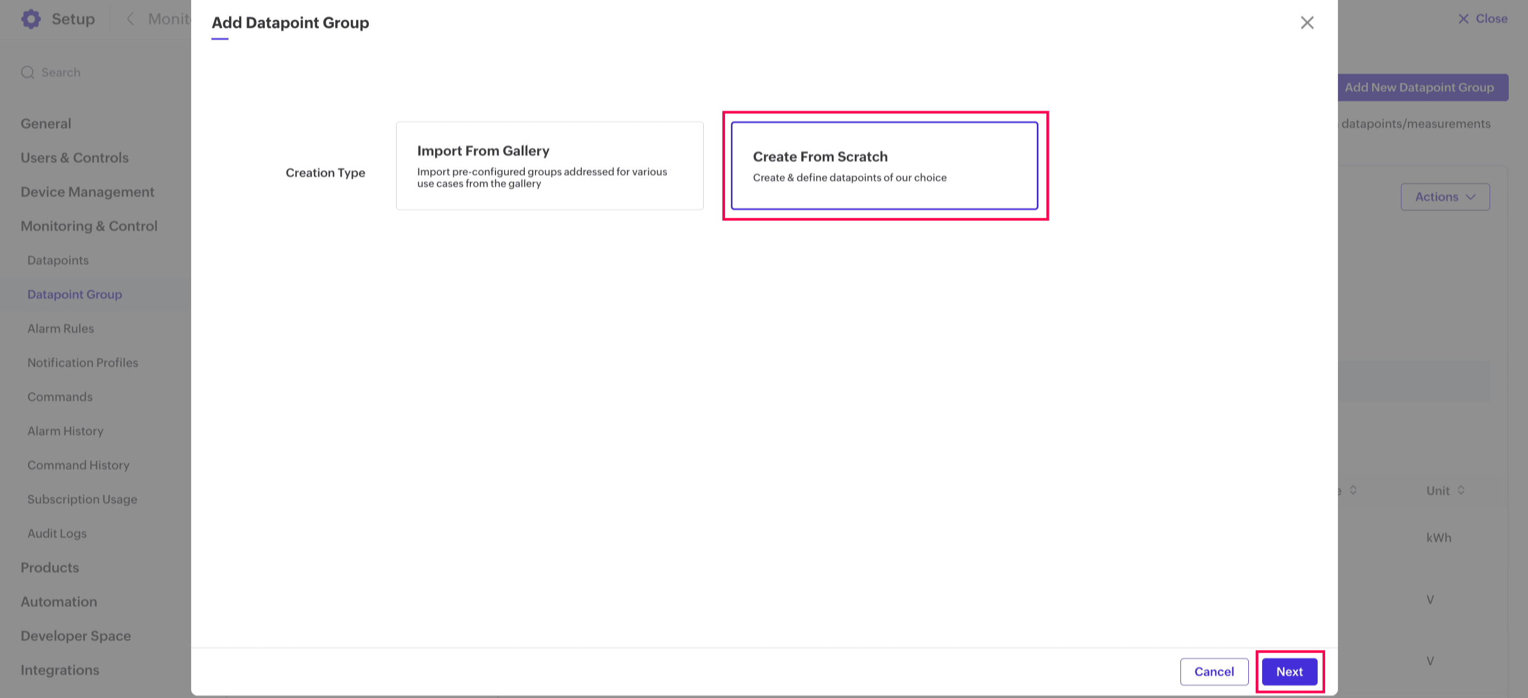
Task: Open the Actions dropdown
Action: [1444, 197]
